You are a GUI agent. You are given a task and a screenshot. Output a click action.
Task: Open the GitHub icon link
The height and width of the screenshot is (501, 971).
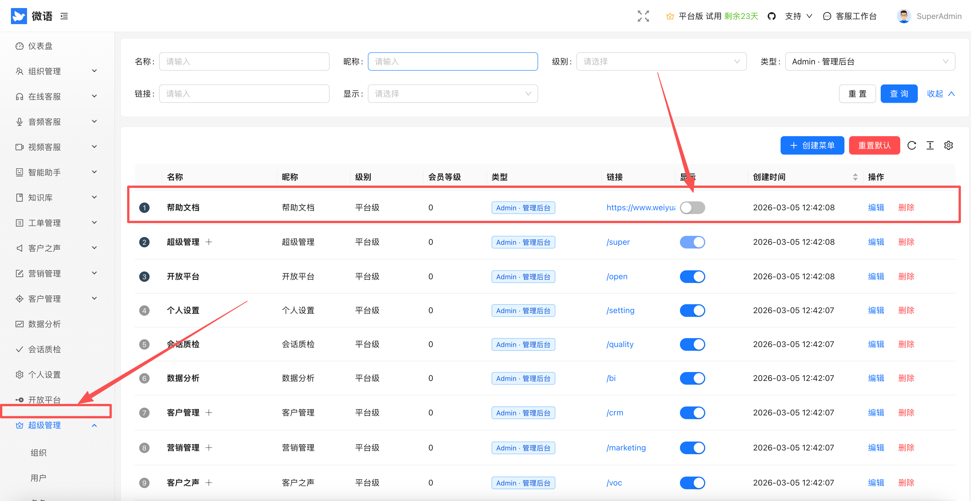pyautogui.click(x=771, y=16)
